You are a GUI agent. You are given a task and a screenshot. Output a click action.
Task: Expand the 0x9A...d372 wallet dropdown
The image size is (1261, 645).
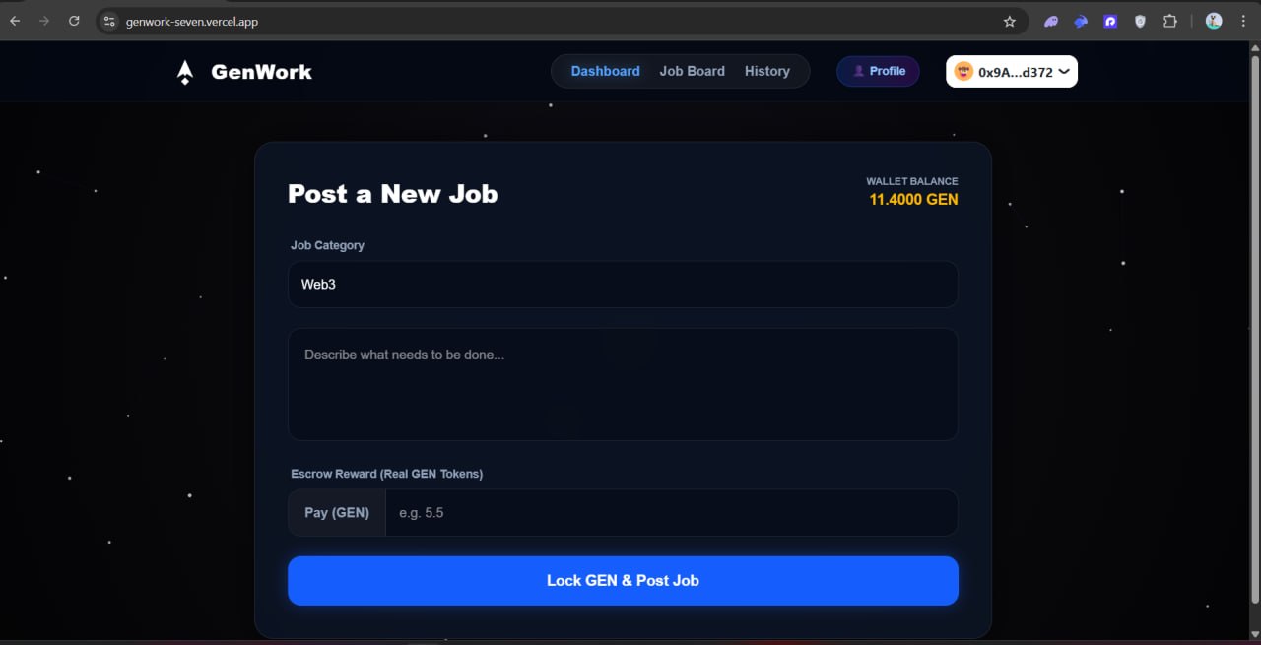click(x=1064, y=71)
